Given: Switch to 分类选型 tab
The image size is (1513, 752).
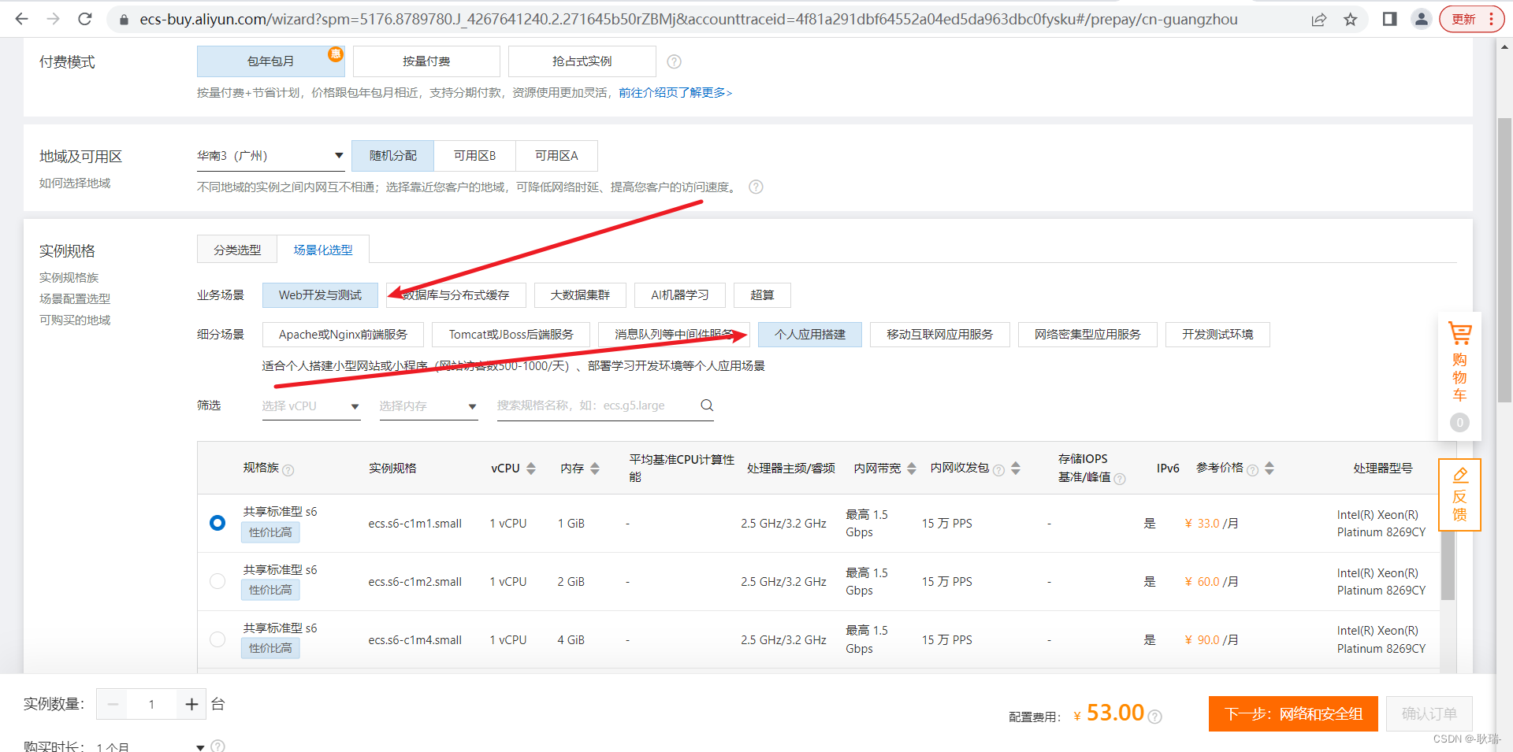Looking at the screenshot, I should coord(237,250).
